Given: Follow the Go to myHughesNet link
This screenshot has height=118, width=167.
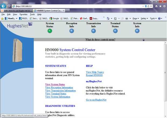Looking at the screenshot, I should click(96, 100).
